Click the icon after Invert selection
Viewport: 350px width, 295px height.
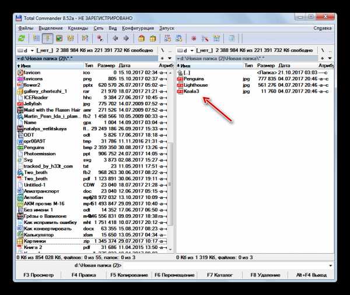coord(100,38)
